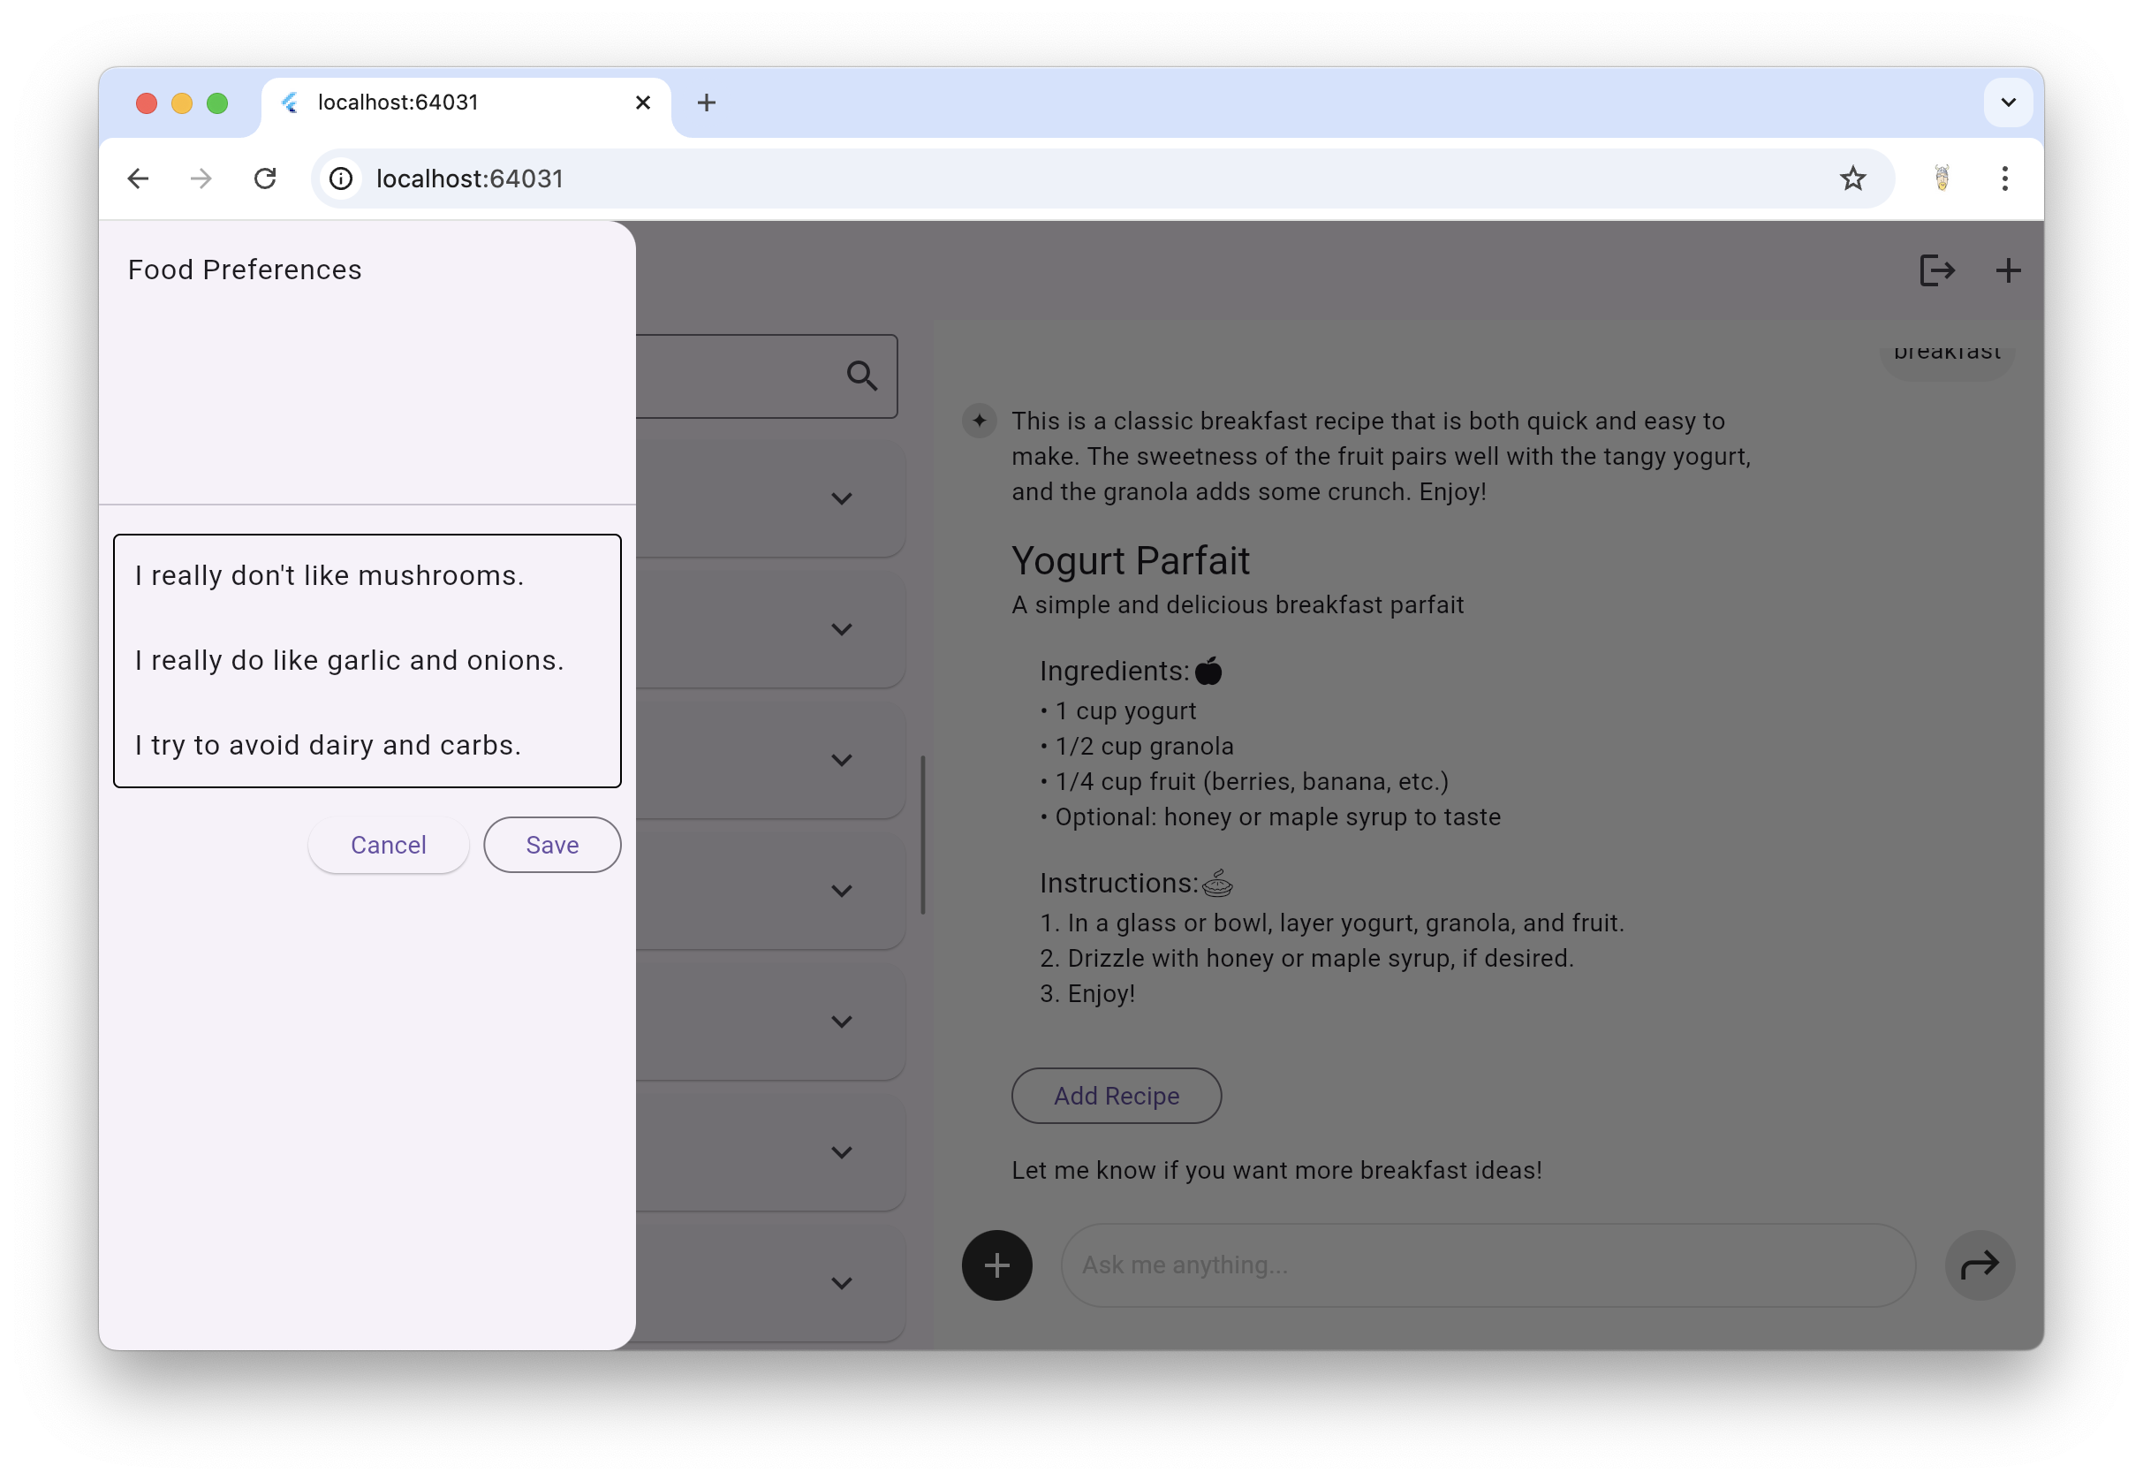The height and width of the screenshot is (1481, 2143).
Task: Click the send arrow button
Action: pos(1979,1265)
